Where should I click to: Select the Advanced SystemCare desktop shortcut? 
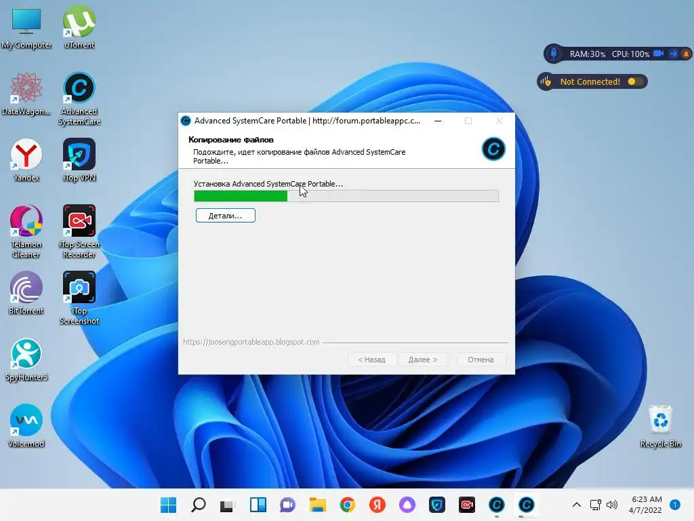point(79,99)
